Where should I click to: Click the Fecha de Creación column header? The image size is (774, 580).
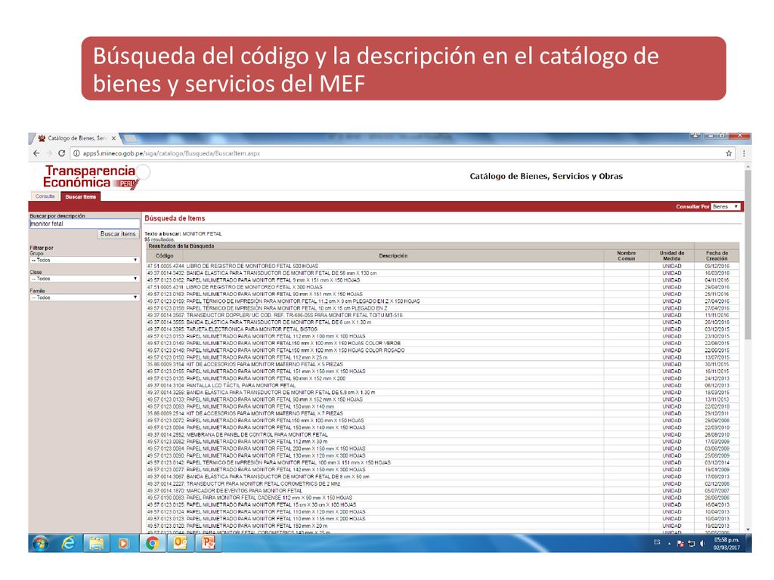[717, 255]
